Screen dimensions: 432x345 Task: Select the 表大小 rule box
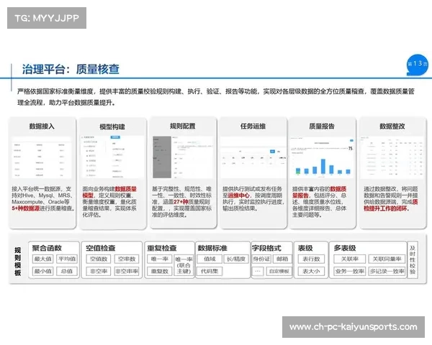tap(311, 271)
